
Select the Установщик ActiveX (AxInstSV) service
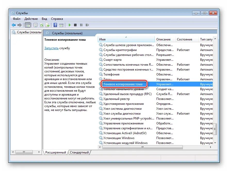(156, 133)
